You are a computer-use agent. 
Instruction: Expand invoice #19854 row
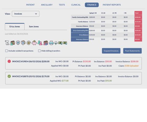point(73,63)
